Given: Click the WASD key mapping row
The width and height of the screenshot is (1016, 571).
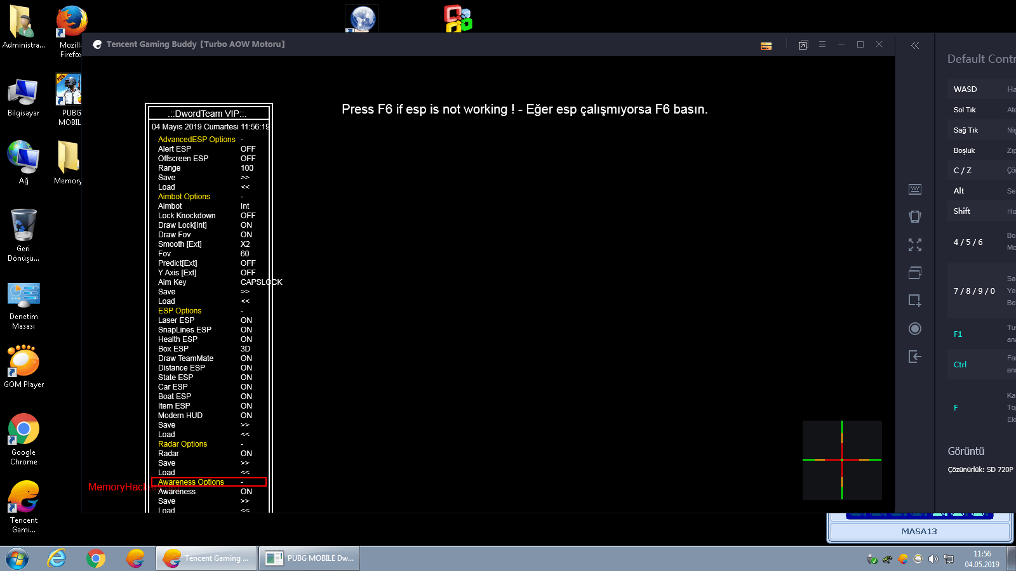Looking at the screenshot, I should pos(982,89).
